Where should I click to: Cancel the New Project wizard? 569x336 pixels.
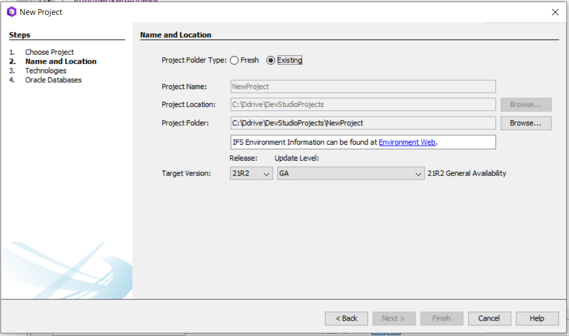[489, 318]
